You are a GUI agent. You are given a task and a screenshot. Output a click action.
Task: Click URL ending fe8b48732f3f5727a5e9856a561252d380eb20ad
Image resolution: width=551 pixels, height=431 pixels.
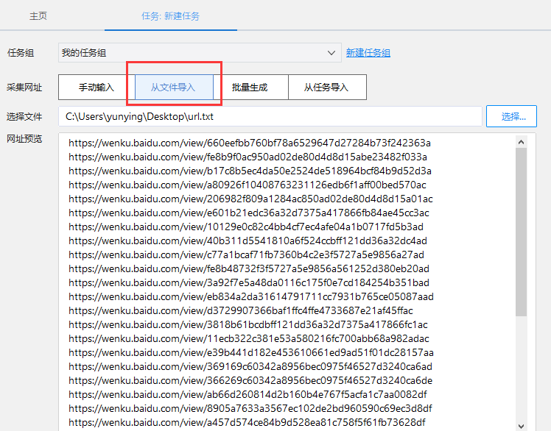coord(249,269)
